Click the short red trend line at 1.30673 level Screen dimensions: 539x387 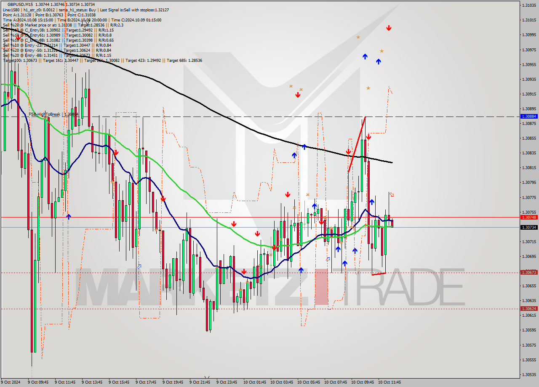tap(379, 274)
